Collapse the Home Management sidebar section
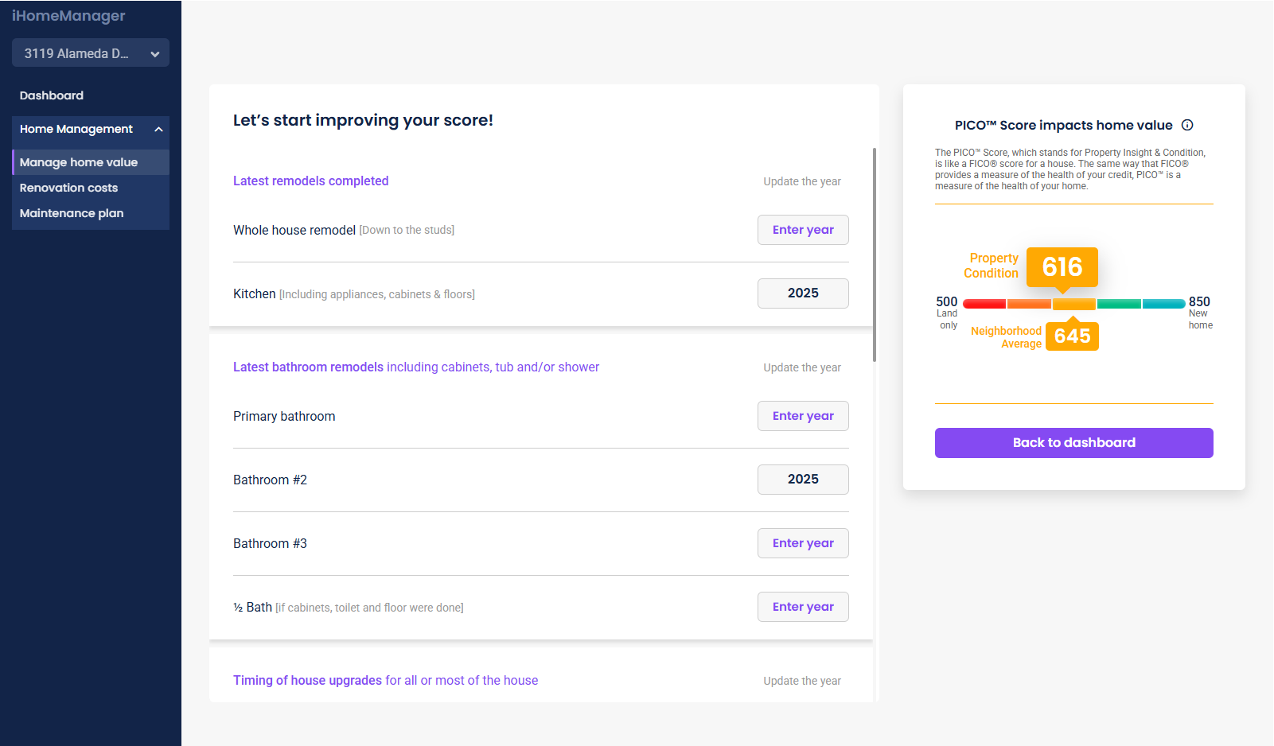This screenshot has width=1274, height=746. [158, 129]
